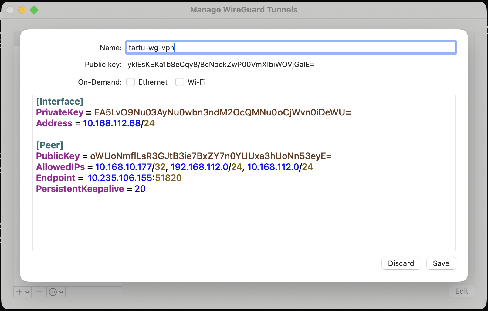Click the PersistentKeepalive value 20
Image resolution: width=488 pixels, height=311 pixels.
(x=140, y=189)
